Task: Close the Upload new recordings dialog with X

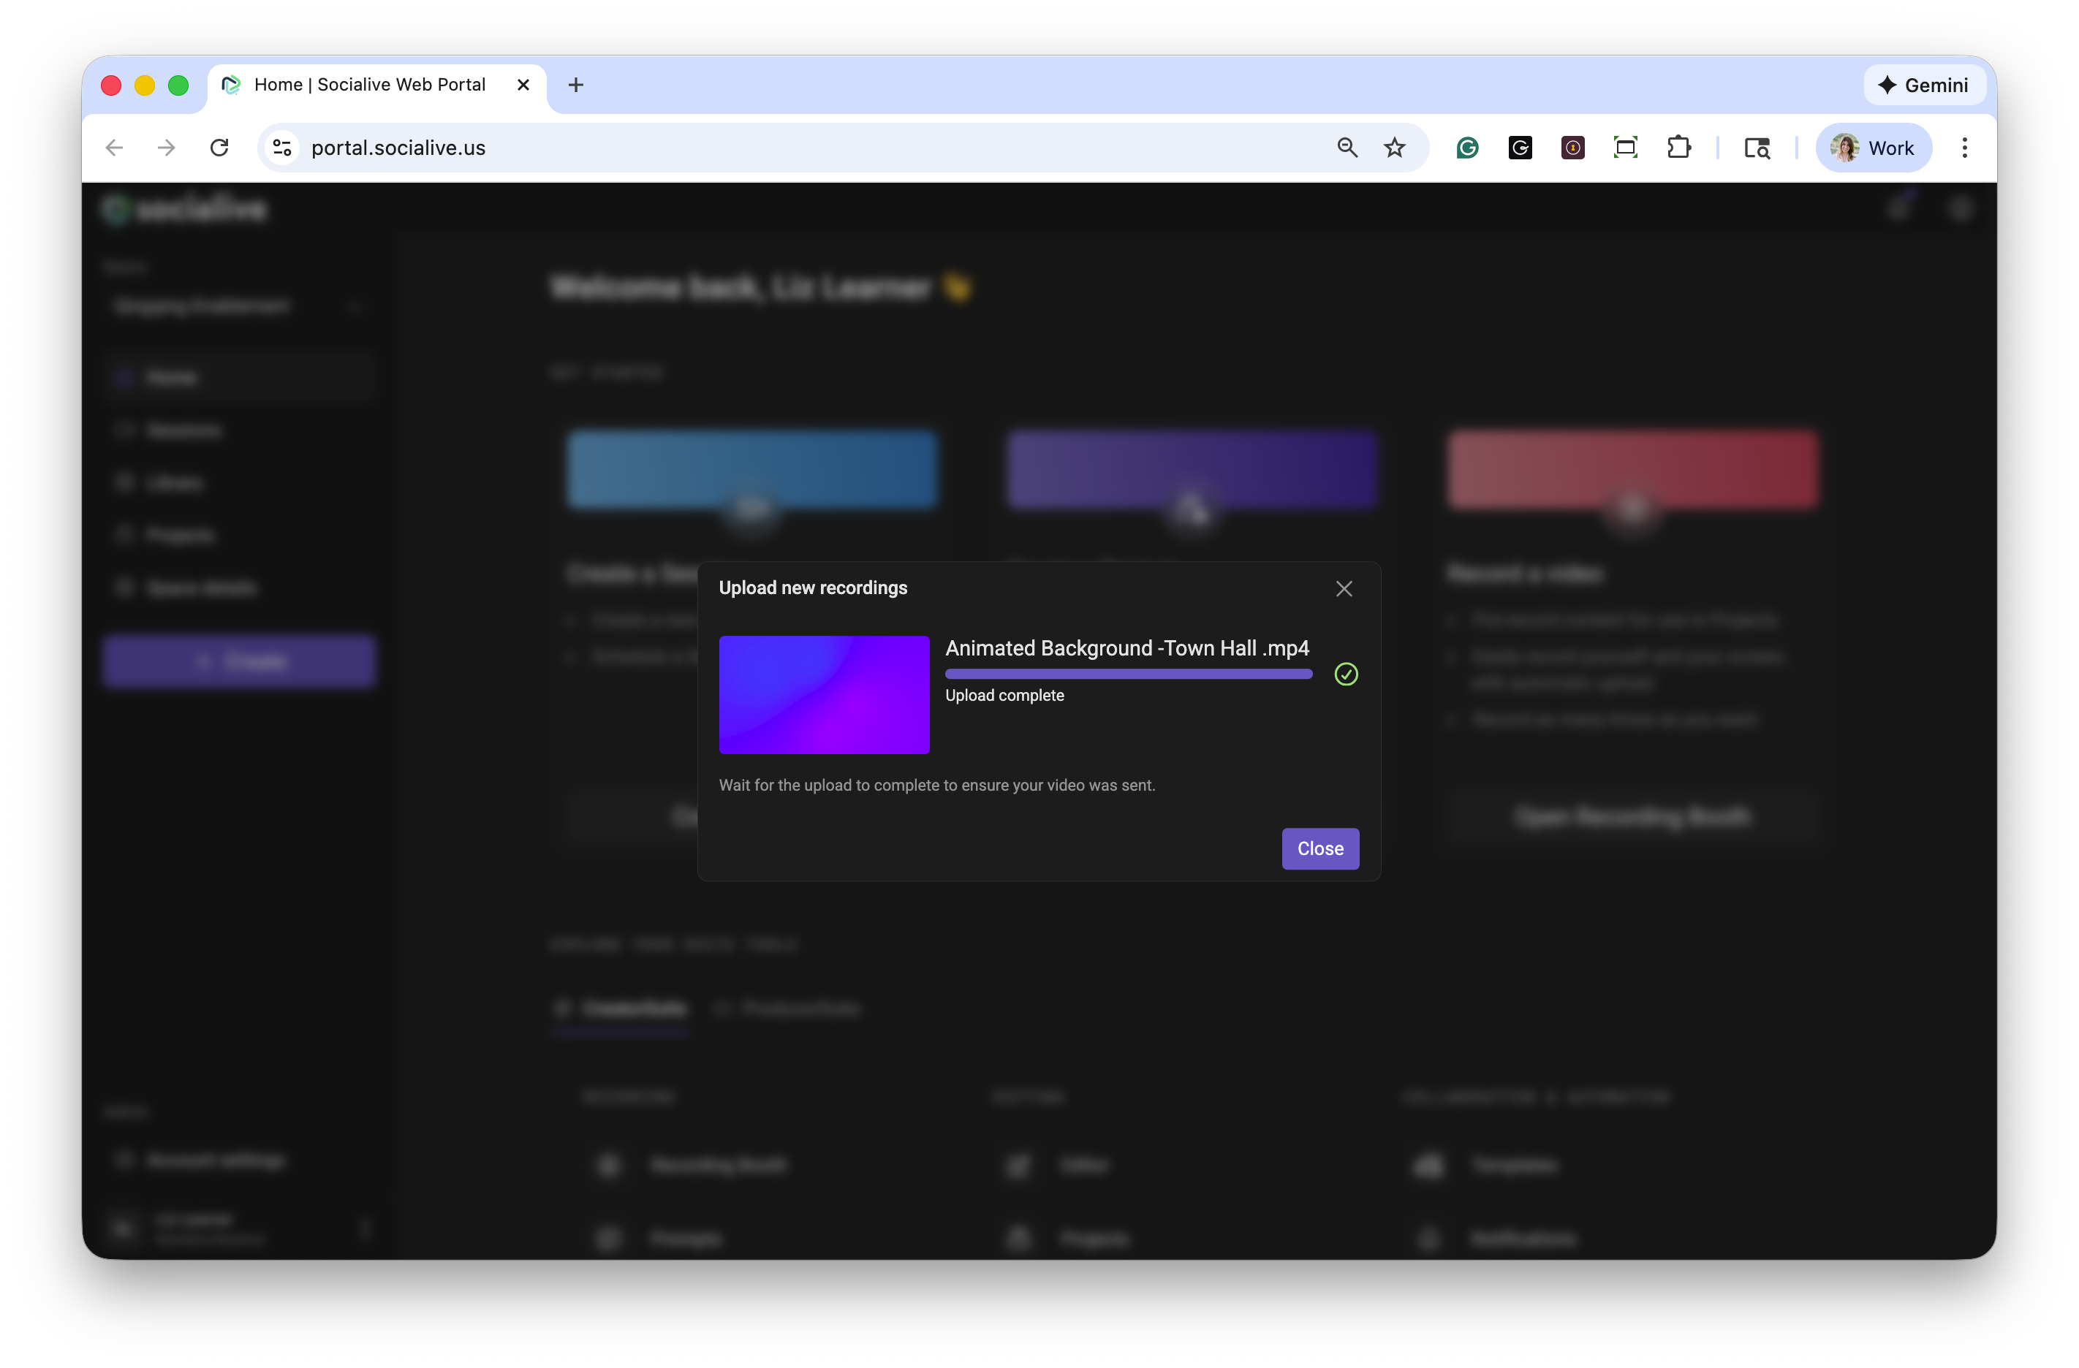Action: coord(1344,588)
